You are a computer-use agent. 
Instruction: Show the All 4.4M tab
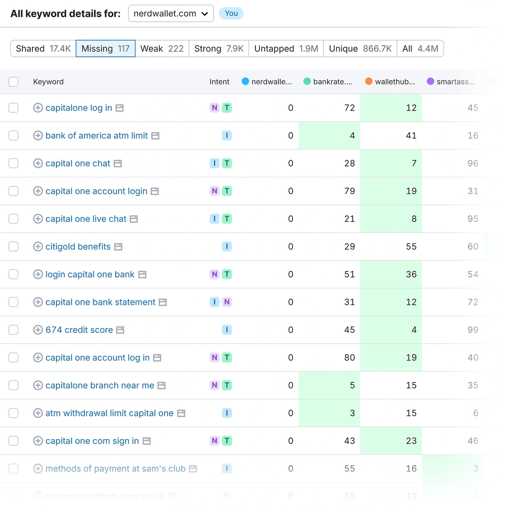[420, 48]
